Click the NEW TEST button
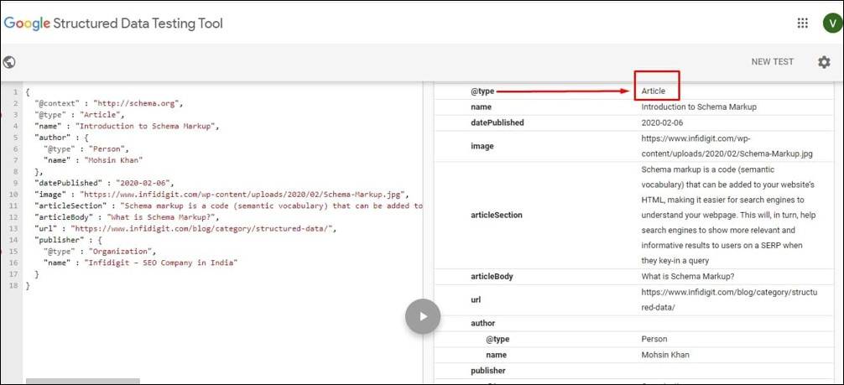This screenshot has height=385, width=844. 773,62
